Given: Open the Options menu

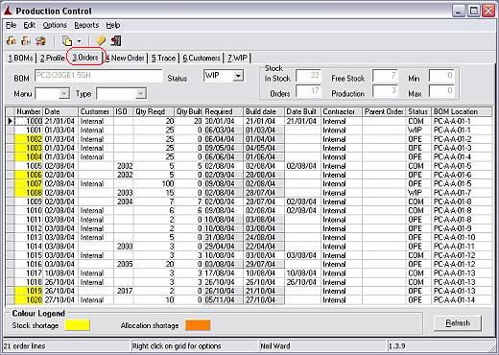Looking at the screenshot, I should click(x=55, y=25).
